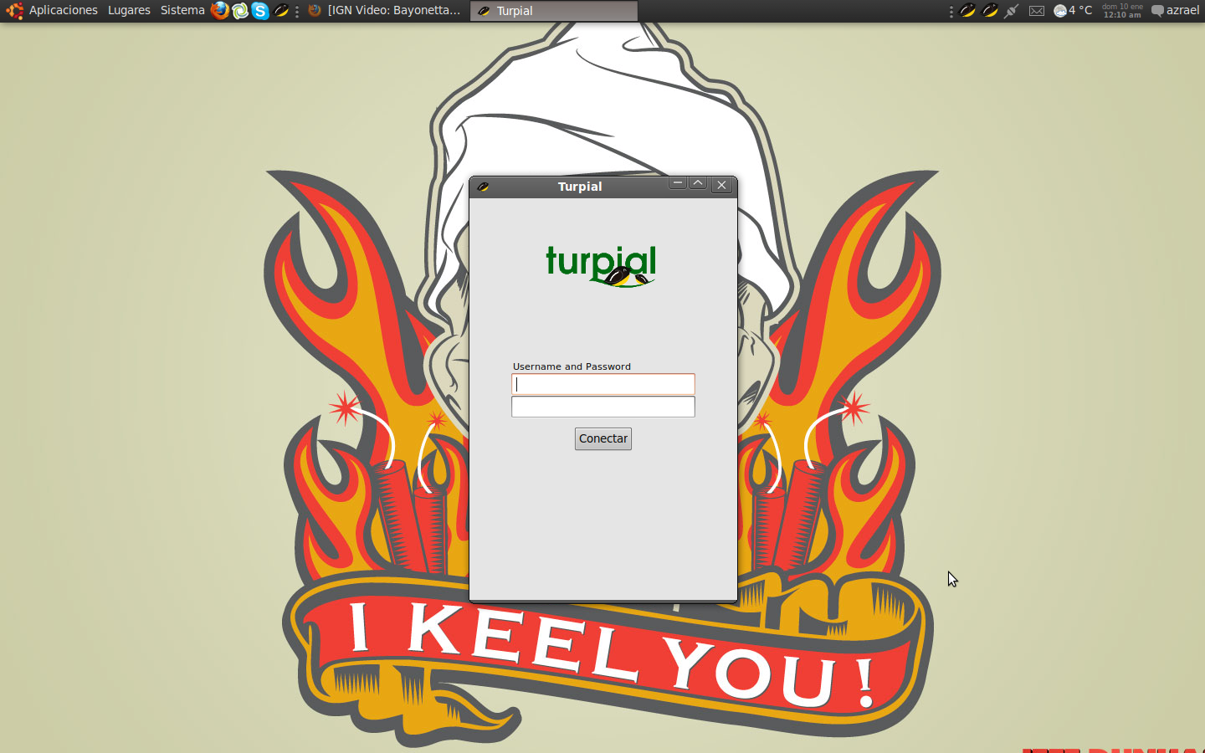This screenshot has height=753, width=1205.
Task: Click the Conectar button
Action: pyautogui.click(x=603, y=439)
